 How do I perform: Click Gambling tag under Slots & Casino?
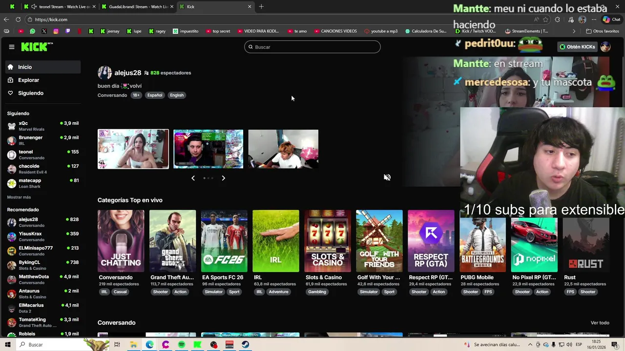coord(317,292)
